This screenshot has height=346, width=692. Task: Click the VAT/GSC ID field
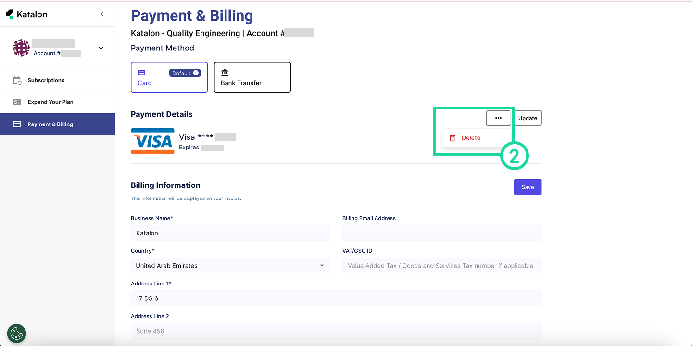[x=442, y=266]
